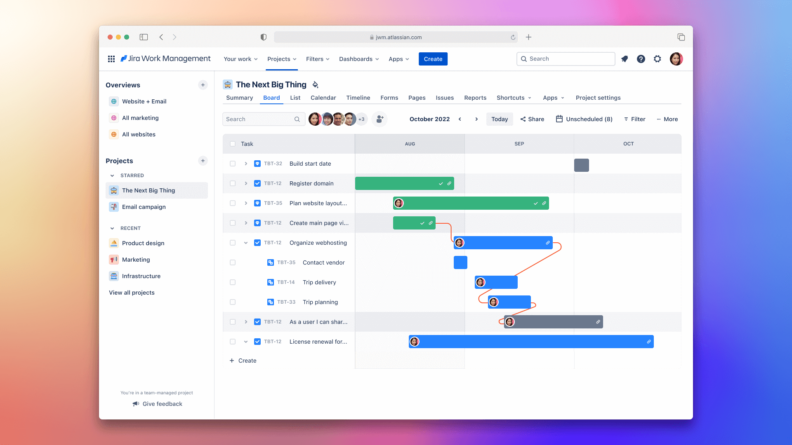The height and width of the screenshot is (445, 792).
Task: Click the Give feedback megaphone icon
Action: 136,404
